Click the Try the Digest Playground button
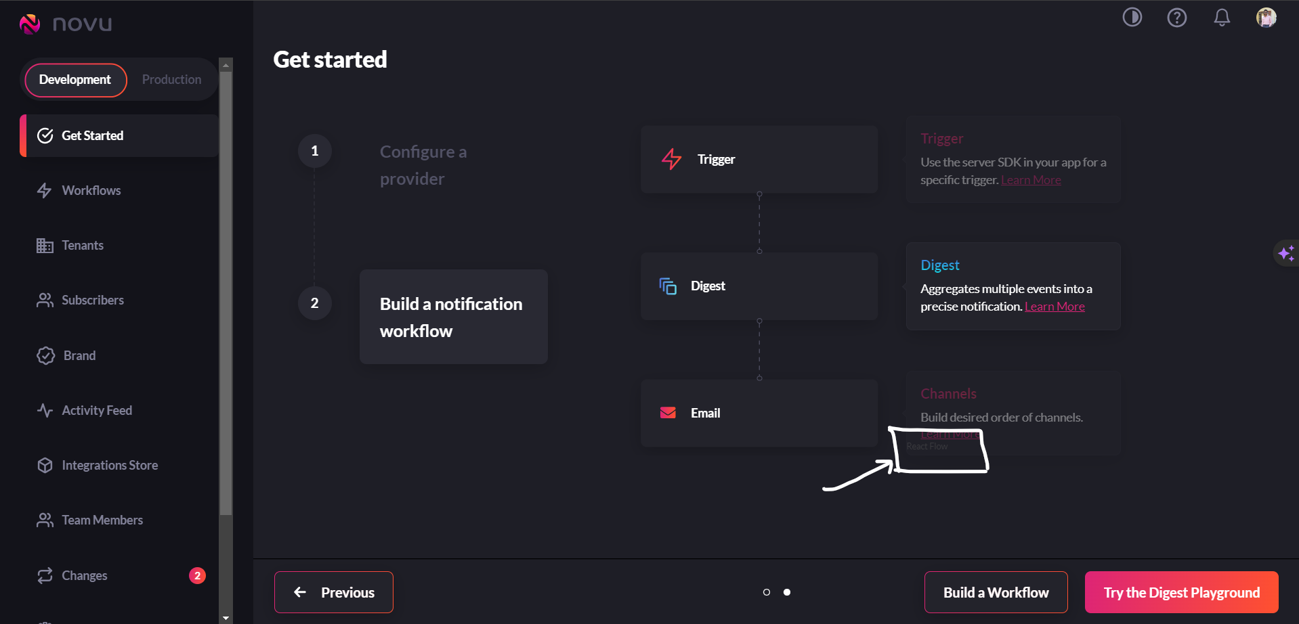 click(1181, 592)
